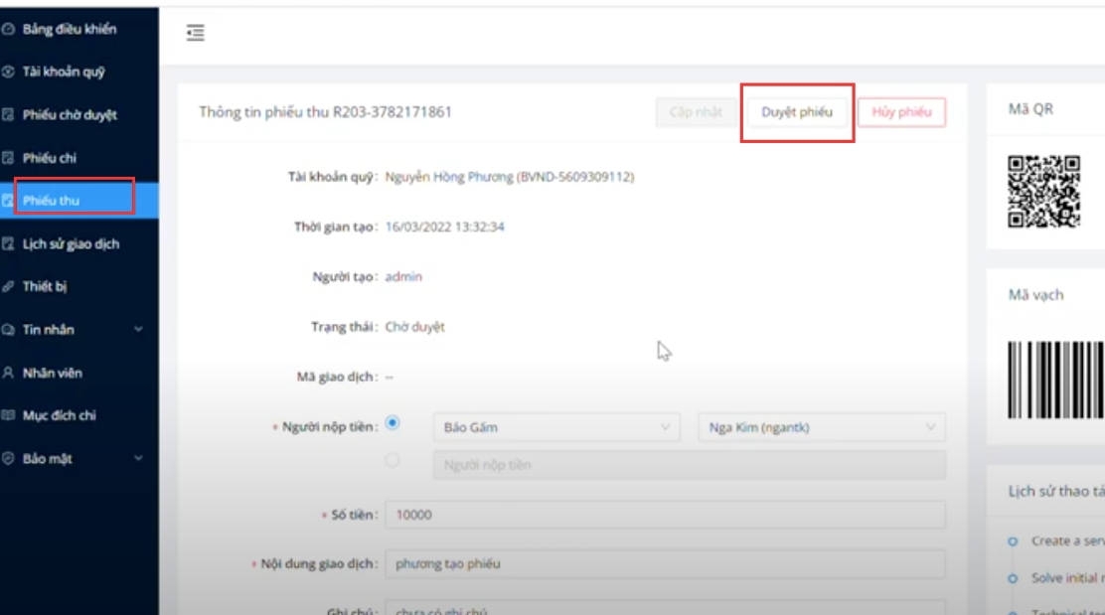Click the Nhân viên person icon
This screenshot has height=615, width=1105.
coord(9,374)
